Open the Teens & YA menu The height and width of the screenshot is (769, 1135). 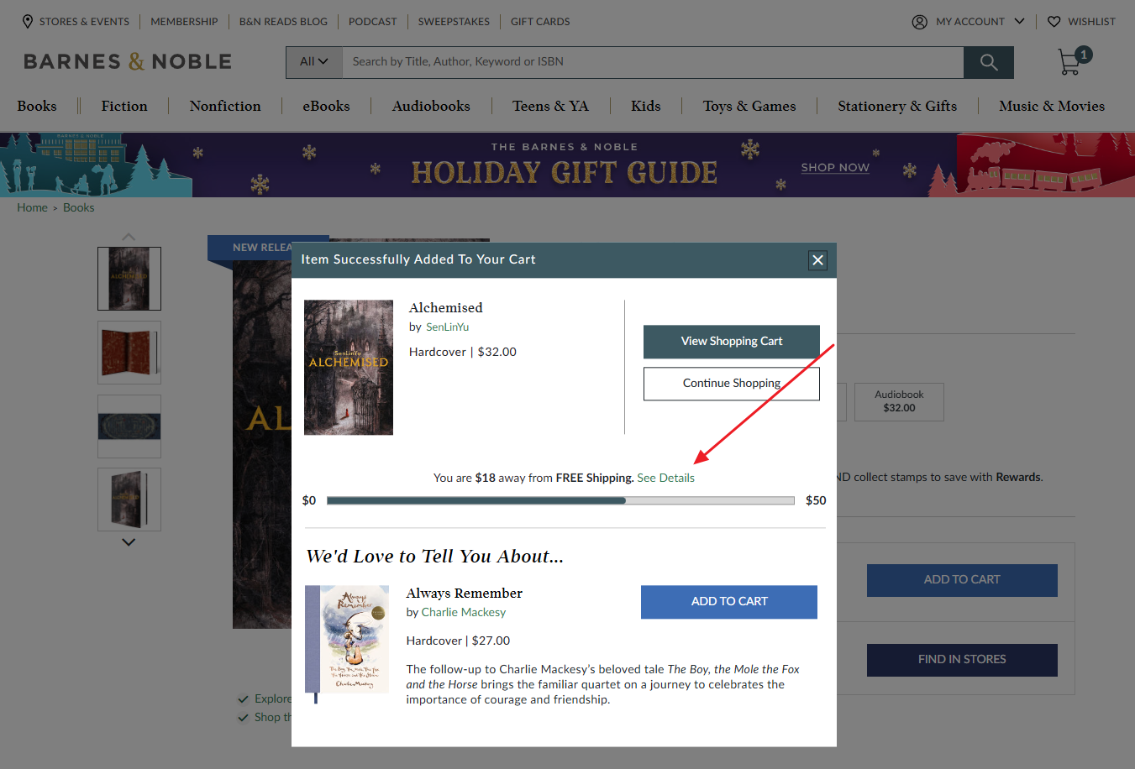click(x=550, y=106)
